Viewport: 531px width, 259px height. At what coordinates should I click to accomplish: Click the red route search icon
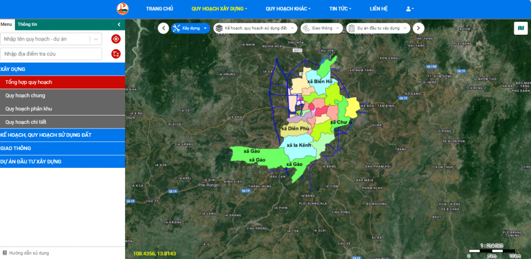tap(116, 54)
